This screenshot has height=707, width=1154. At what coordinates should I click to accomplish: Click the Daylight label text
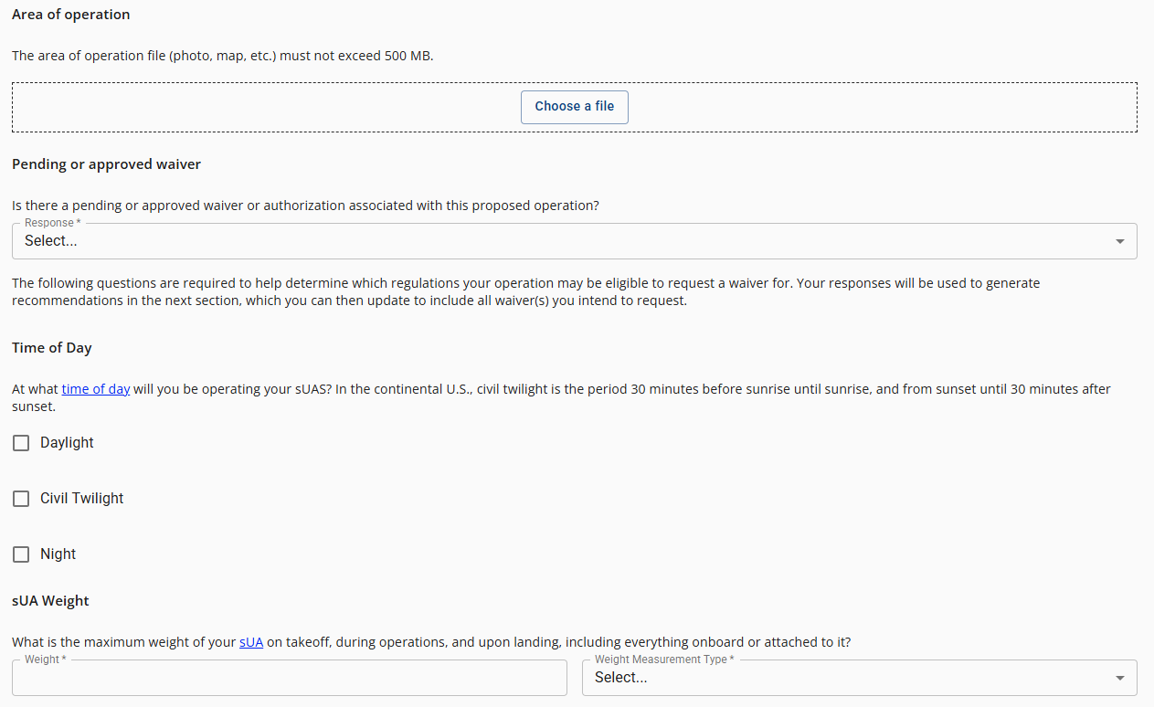67,443
